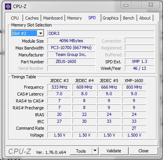The width and height of the screenshot is (163, 160).
Task: Click the PC3-10700 (667 MHz) bandwidth value
Action: [71, 48]
